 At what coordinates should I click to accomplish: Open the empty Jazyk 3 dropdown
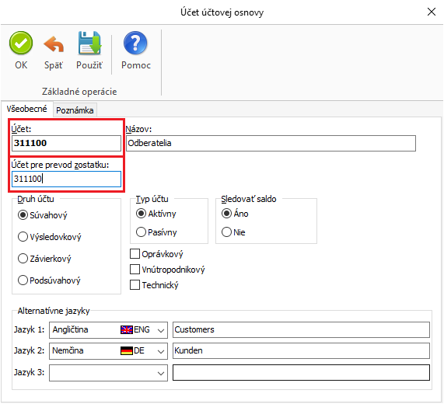[x=108, y=373]
